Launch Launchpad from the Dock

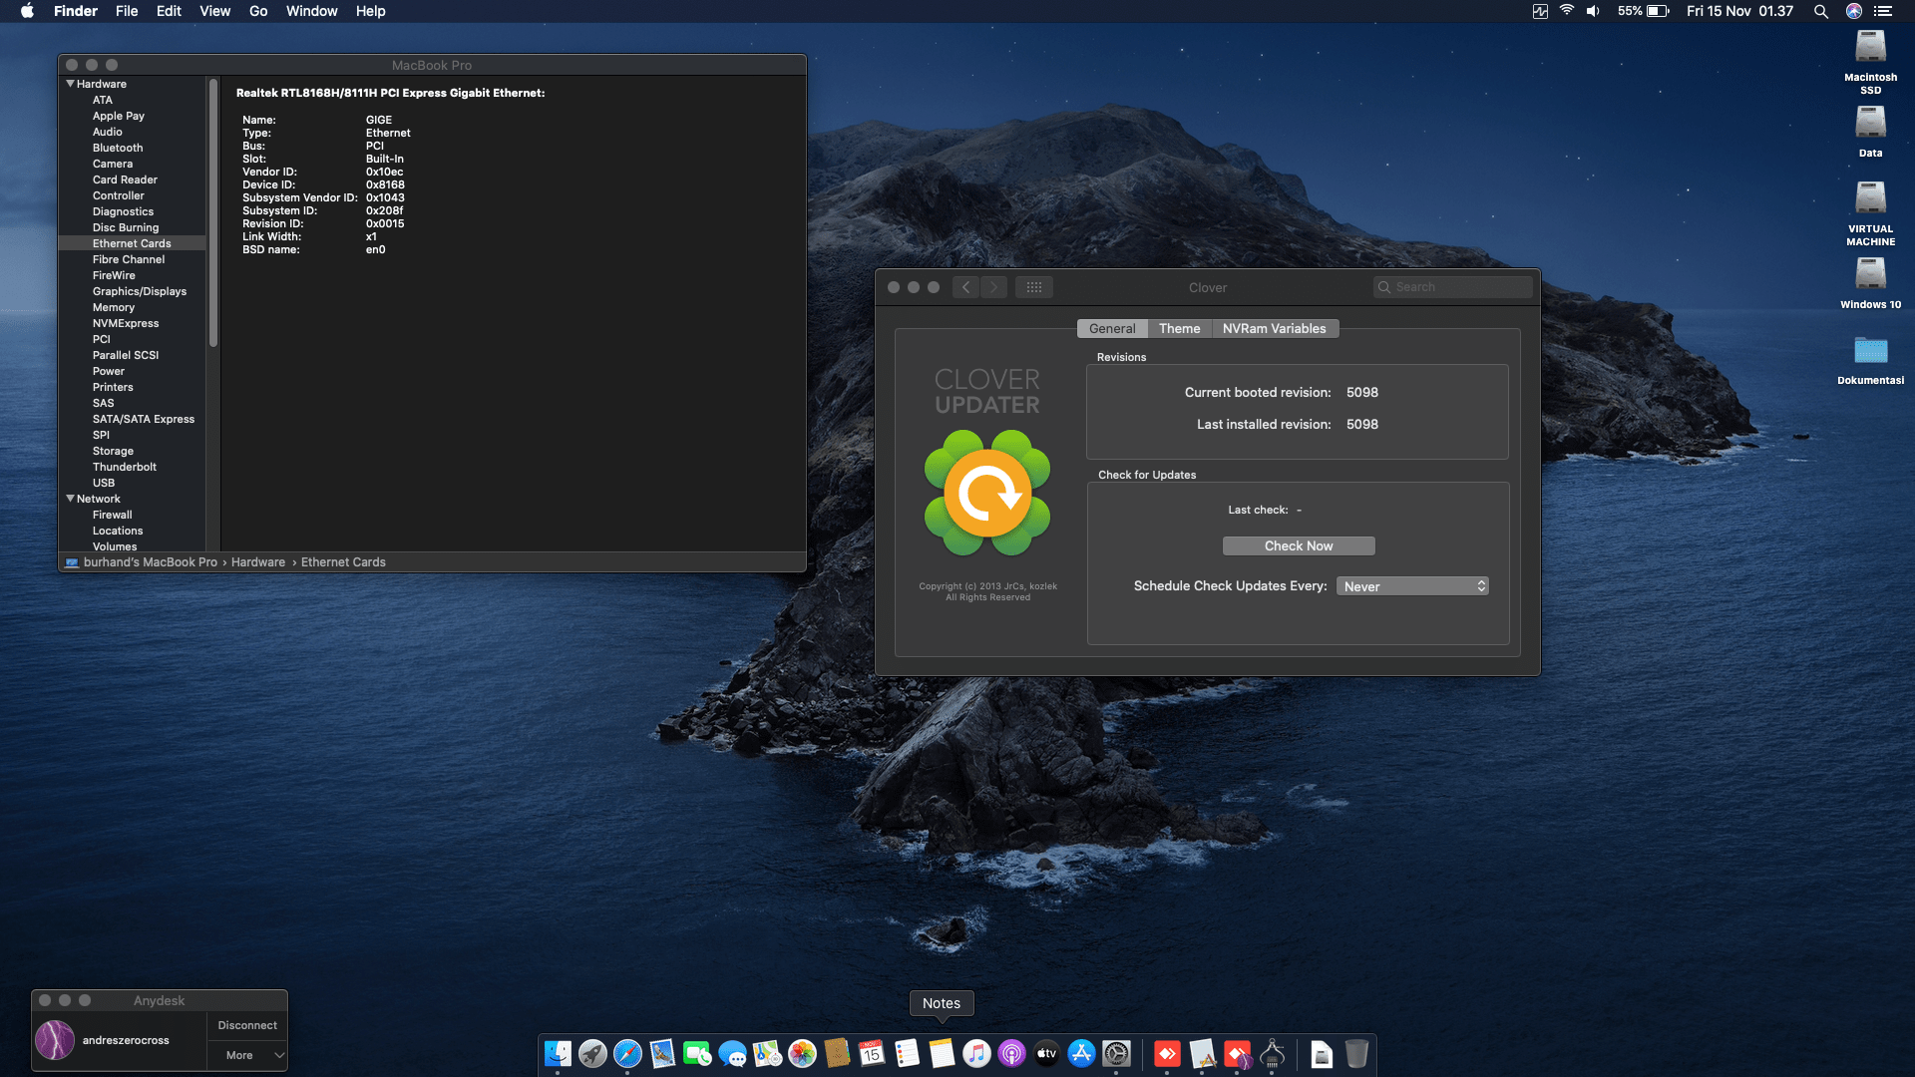pos(593,1054)
